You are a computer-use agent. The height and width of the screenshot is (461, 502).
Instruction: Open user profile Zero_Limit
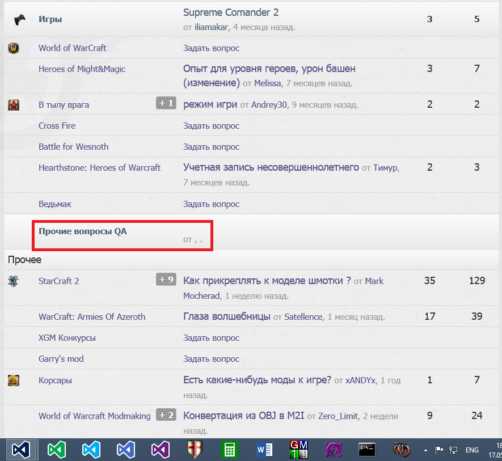pyautogui.click(x=338, y=416)
